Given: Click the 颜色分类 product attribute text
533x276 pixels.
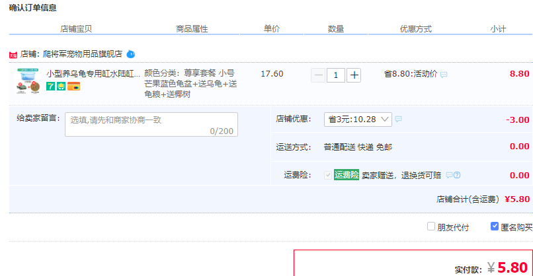Looking at the screenshot, I should coord(190,83).
